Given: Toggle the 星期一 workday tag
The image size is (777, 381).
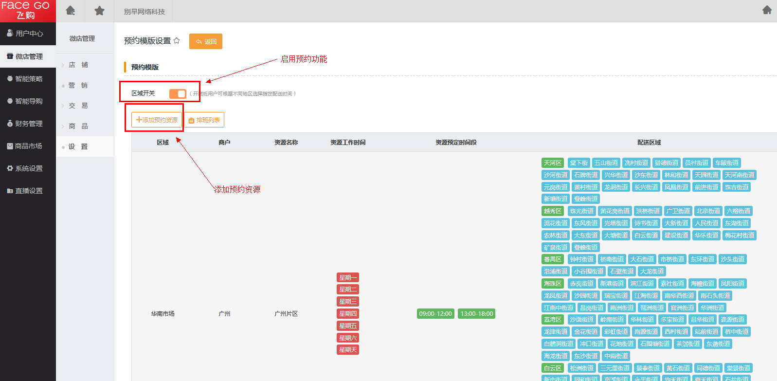Looking at the screenshot, I should pyautogui.click(x=348, y=277).
